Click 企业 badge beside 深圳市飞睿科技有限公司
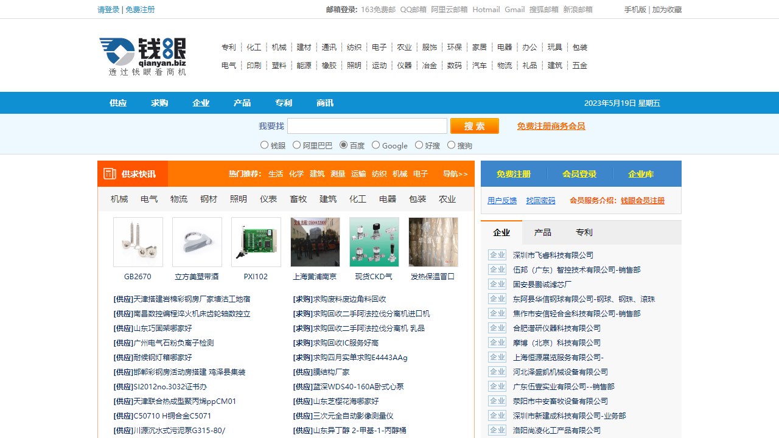 (x=497, y=255)
